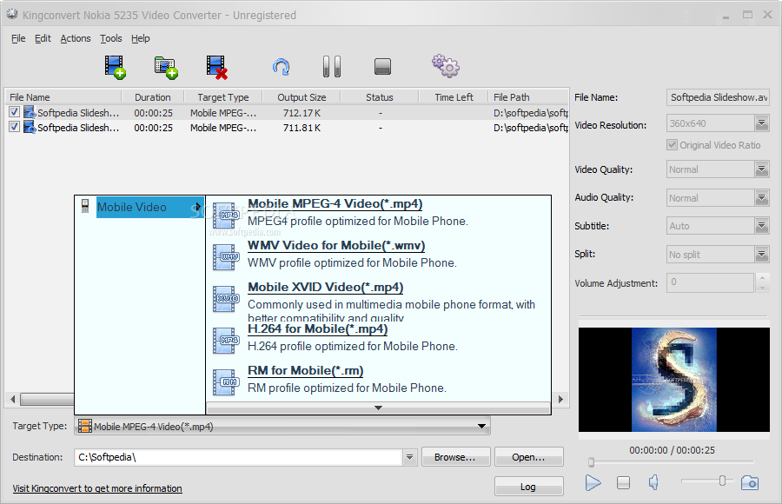Increase Volume Adjustment with up stepper
This screenshot has width=782, height=504.
coord(762,277)
